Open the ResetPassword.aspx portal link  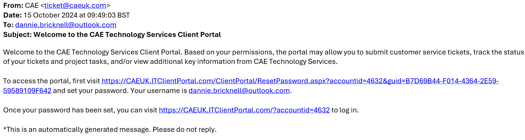(x=300, y=81)
